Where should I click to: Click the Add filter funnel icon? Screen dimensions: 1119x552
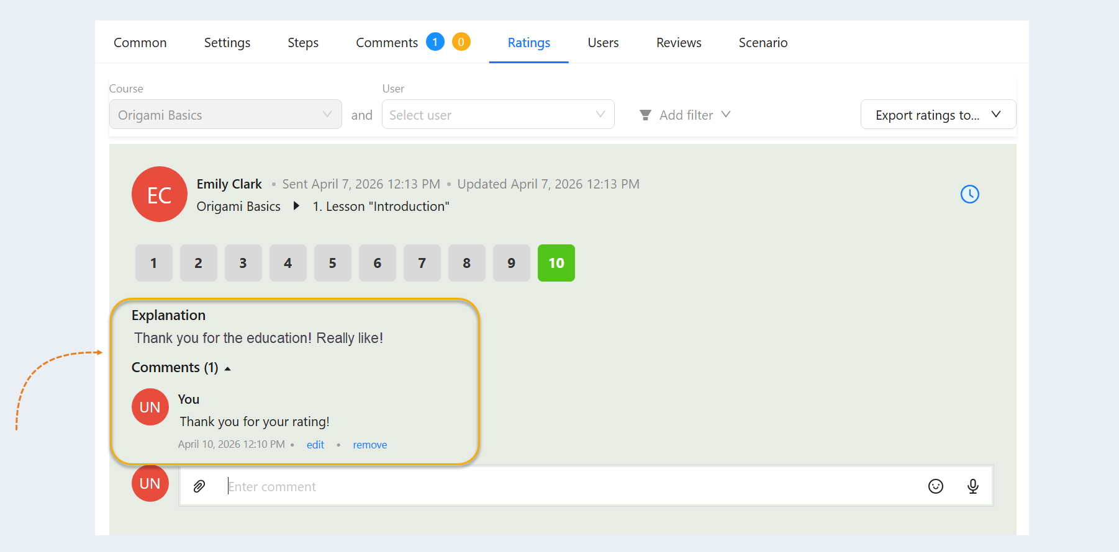(x=645, y=115)
